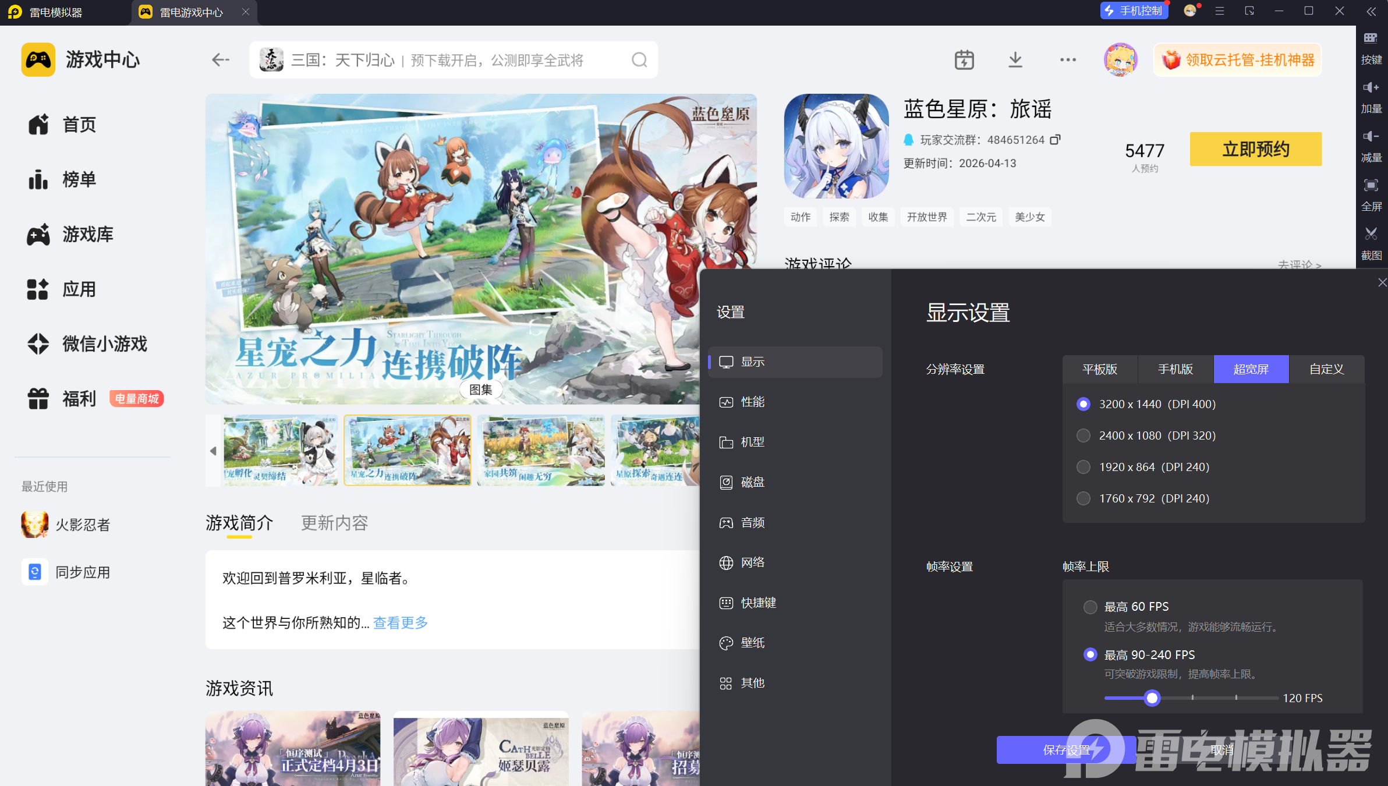Click the screenshot scissors icon
Viewport: 1388px width, 786px height.
(x=1371, y=235)
